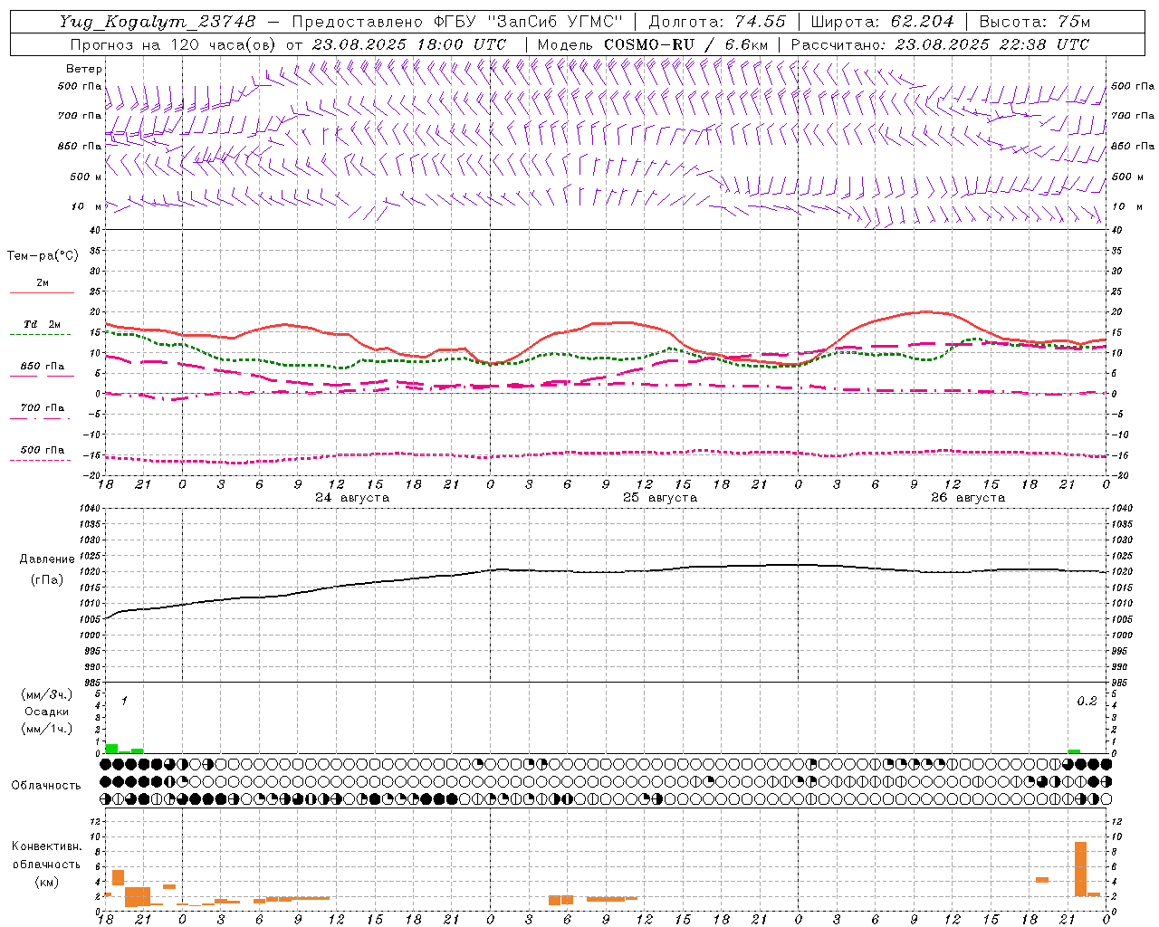
Task: Click the Ветер panel label
Action: (x=84, y=69)
